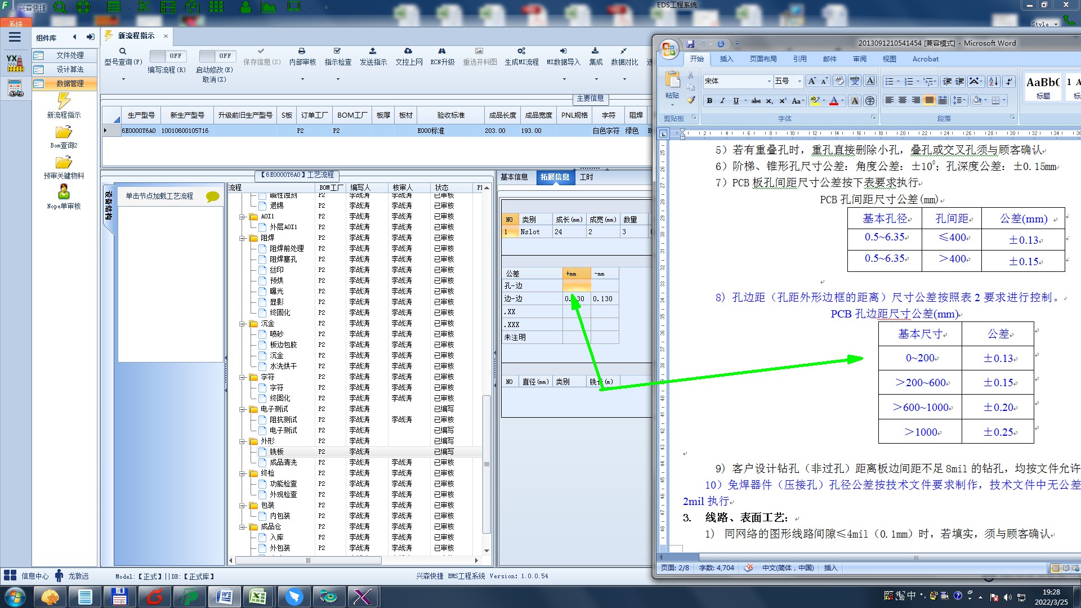Image resolution: width=1081 pixels, height=608 pixels.
Task: Click the YX factory icon in sidebar
Action: click(x=15, y=63)
